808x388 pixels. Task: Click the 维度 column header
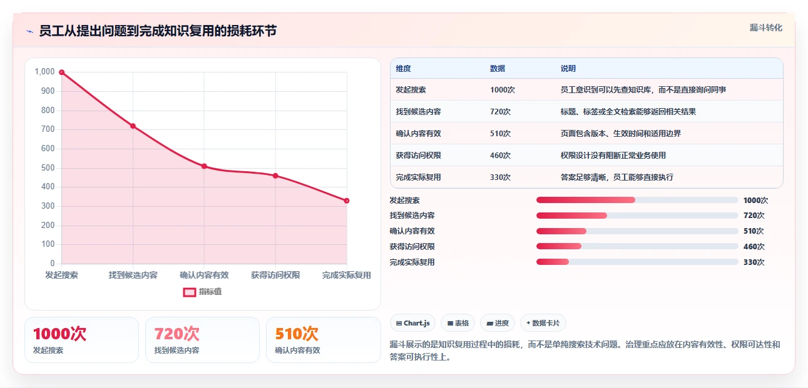[x=404, y=69]
